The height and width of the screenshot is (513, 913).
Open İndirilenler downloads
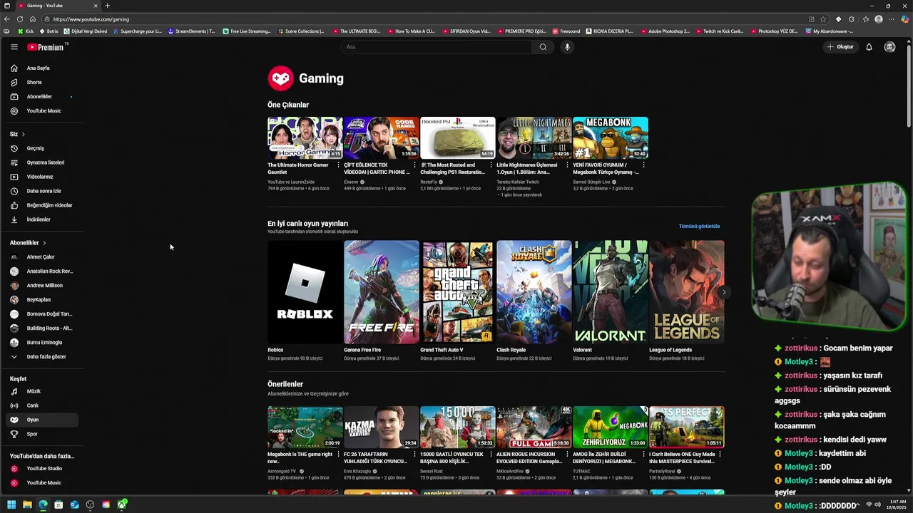(41, 219)
